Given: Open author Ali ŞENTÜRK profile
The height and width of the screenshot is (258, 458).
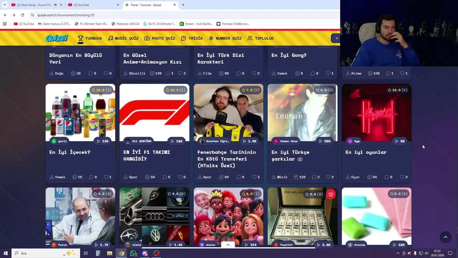Looking at the screenshot, I should (139, 141).
